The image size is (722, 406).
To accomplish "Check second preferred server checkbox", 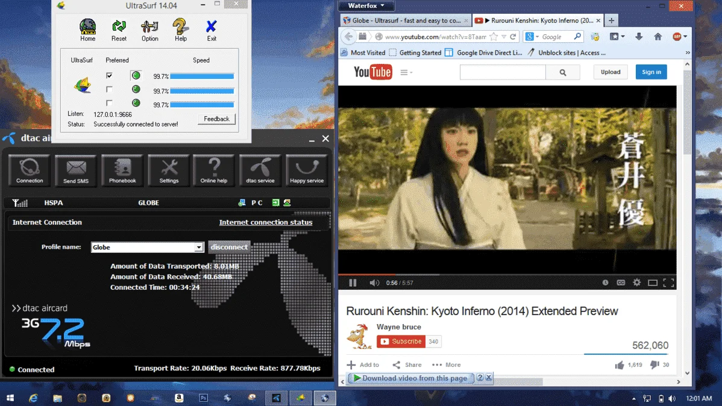I will [109, 89].
